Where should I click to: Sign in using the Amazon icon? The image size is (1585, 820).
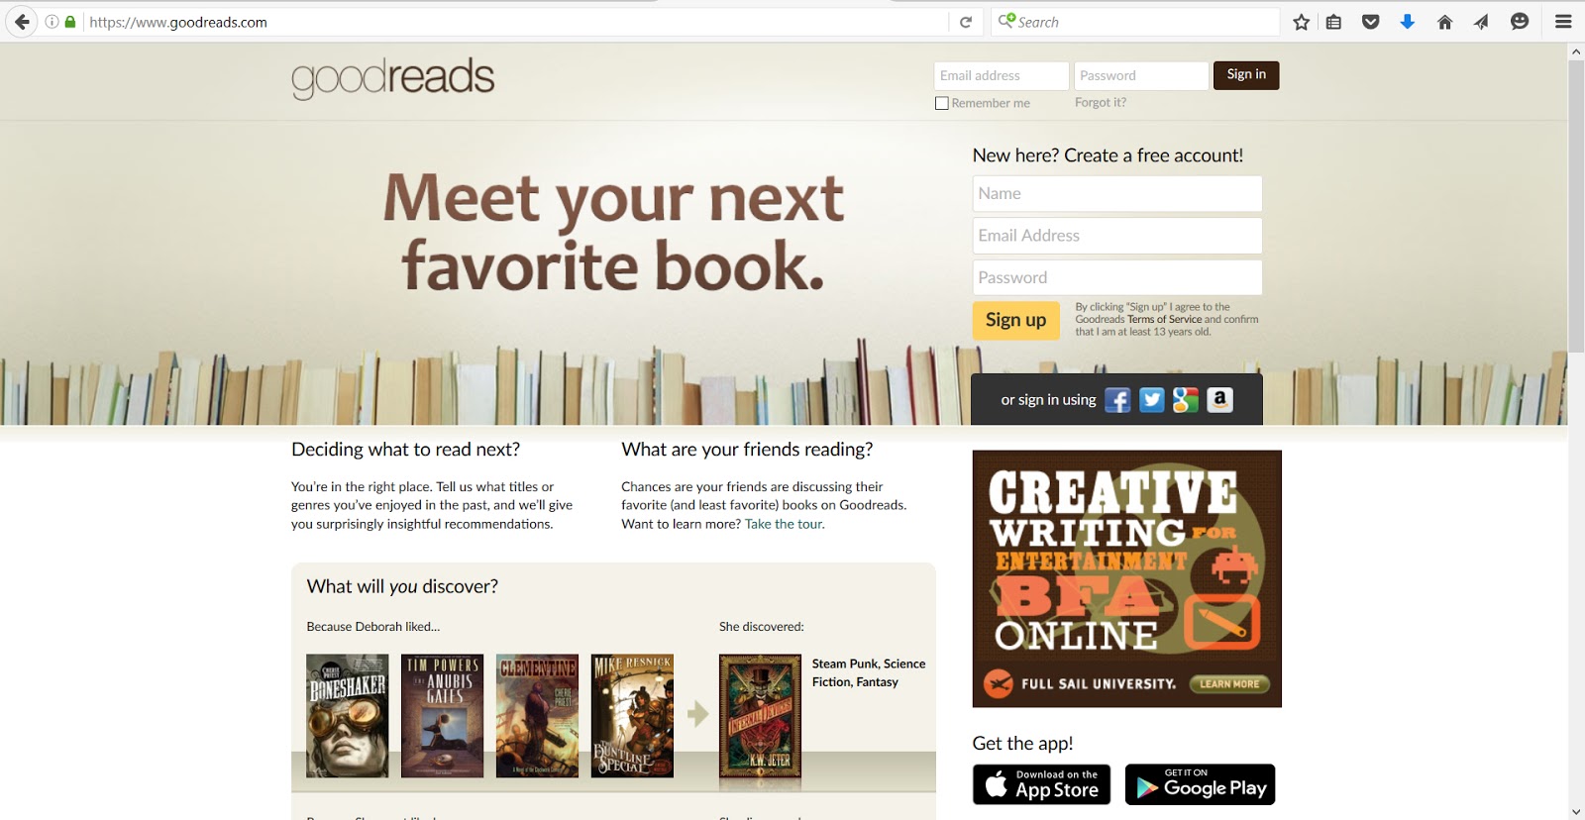pos(1219,400)
